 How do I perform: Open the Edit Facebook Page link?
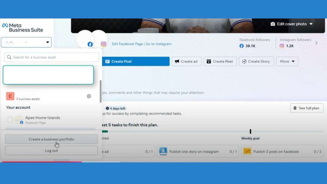pyautogui.click(x=127, y=44)
